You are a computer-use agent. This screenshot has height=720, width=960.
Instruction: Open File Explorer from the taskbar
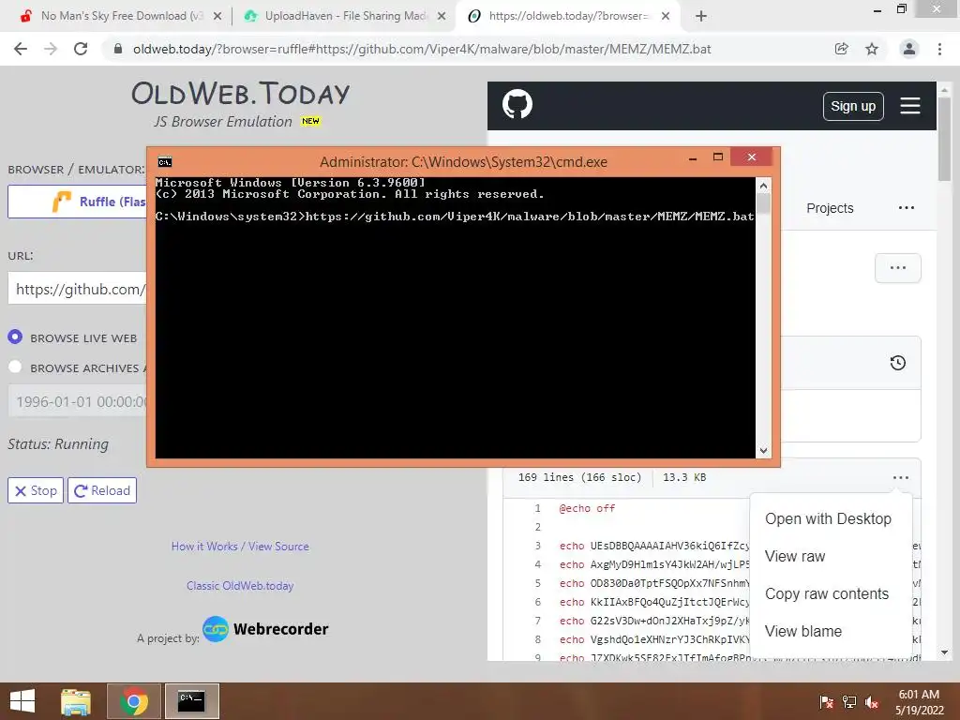tap(76, 701)
